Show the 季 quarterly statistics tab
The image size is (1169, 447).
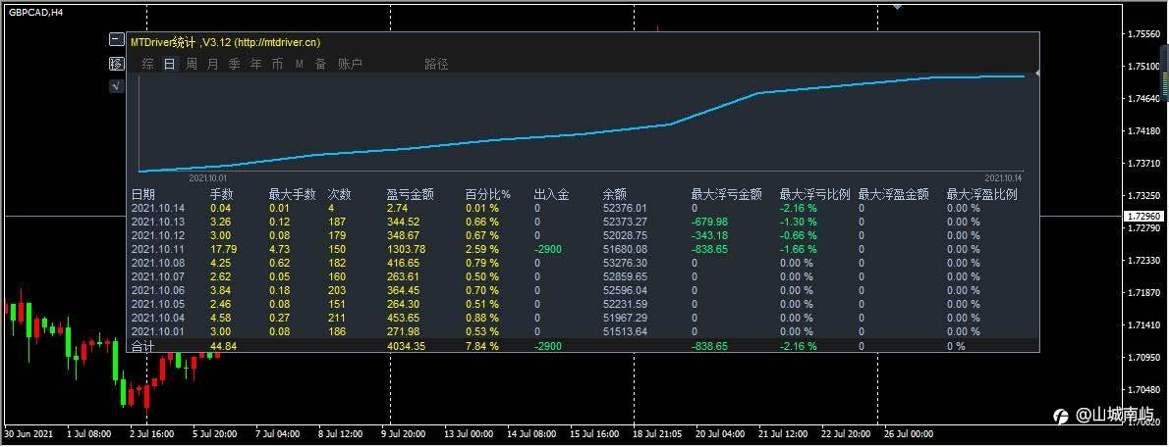[234, 65]
